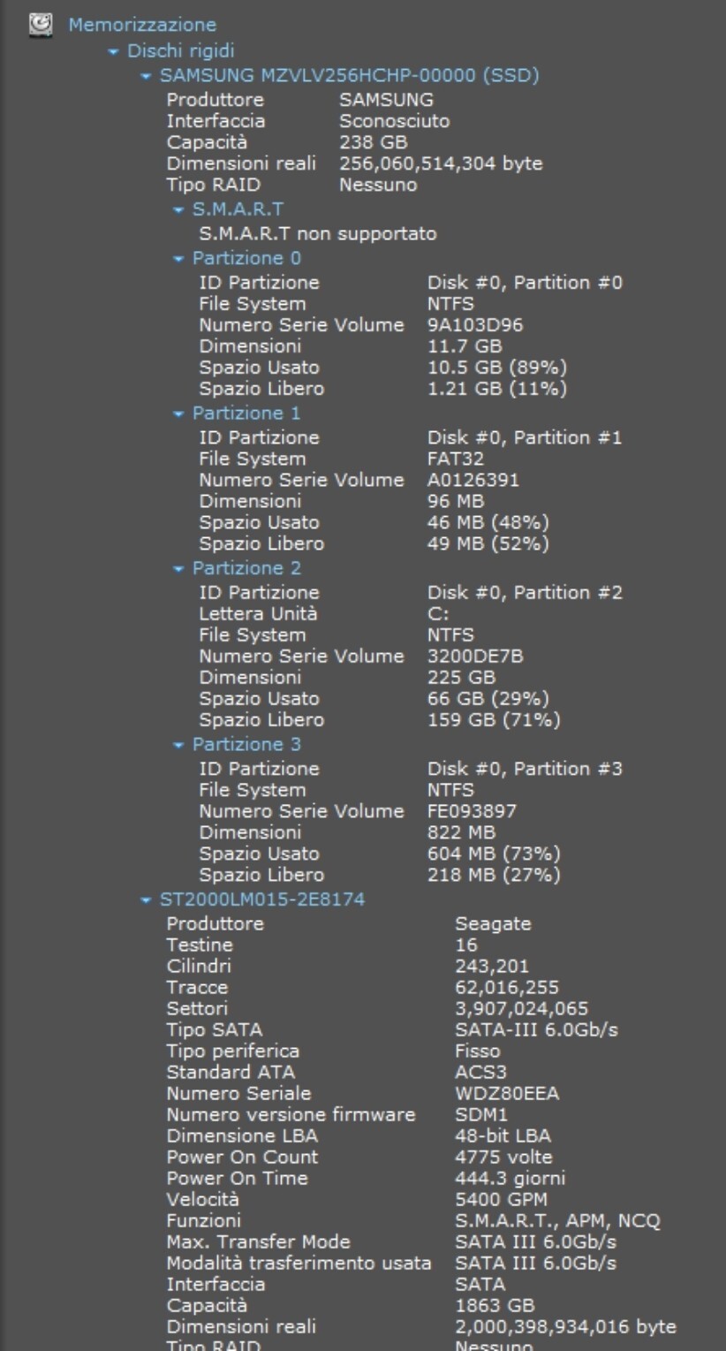Click the S.M.A.R.T non supportato text
Viewport: 726px width, 1351px height.
coord(318,234)
